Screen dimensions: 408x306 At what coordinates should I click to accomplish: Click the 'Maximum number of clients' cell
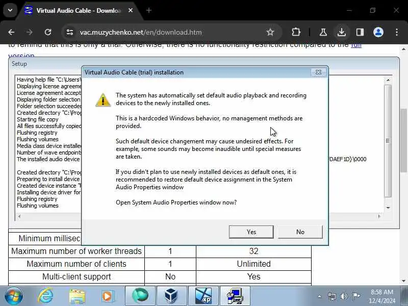pyautogui.click(x=76, y=264)
